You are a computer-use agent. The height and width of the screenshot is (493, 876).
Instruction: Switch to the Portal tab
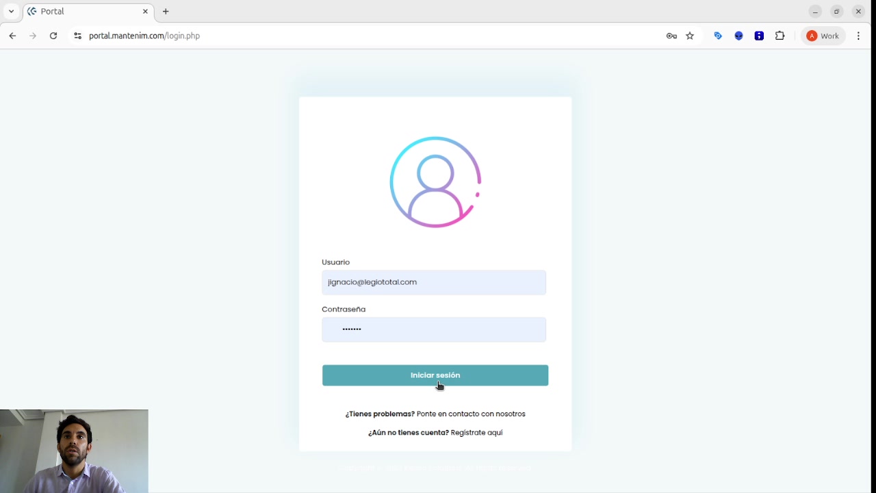tap(82, 12)
